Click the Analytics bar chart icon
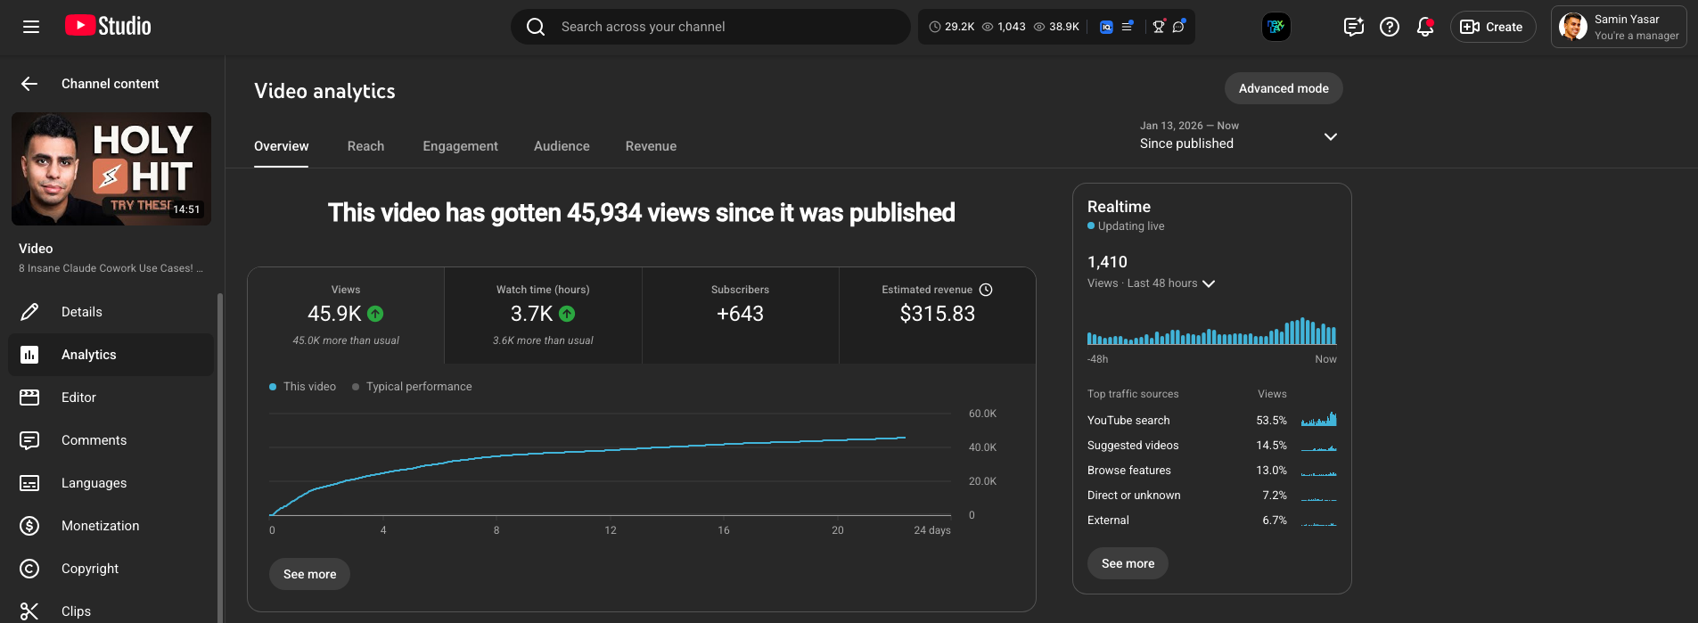 (x=29, y=355)
